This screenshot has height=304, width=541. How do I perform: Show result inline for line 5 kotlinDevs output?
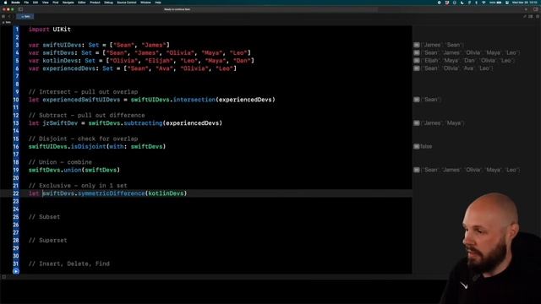point(417,60)
